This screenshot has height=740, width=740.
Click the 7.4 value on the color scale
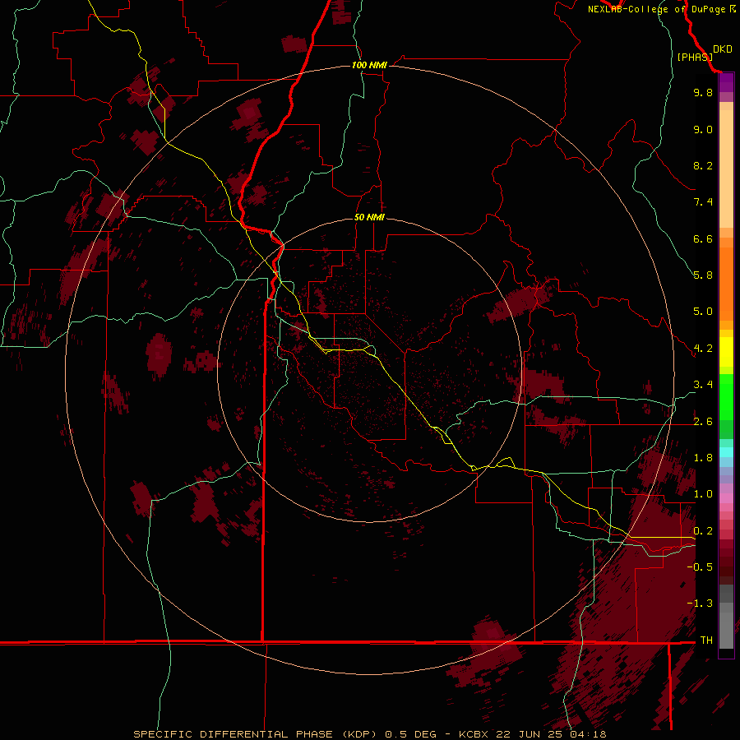point(703,202)
